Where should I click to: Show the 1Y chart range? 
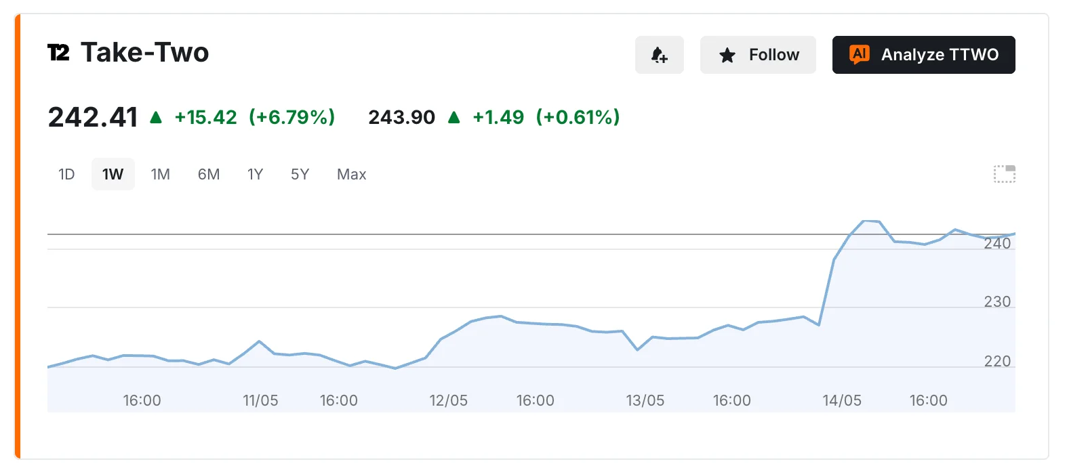(x=255, y=174)
